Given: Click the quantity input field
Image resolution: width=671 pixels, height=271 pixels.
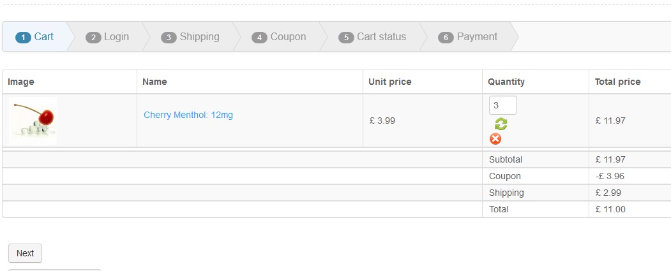Looking at the screenshot, I should click(502, 105).
